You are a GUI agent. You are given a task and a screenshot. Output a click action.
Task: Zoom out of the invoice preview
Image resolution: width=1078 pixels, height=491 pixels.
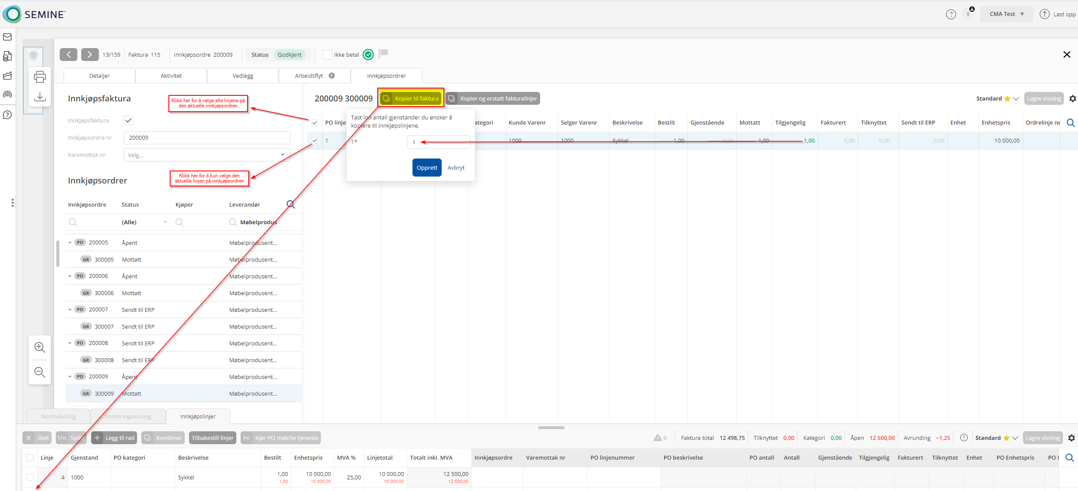tap(40, 372)
